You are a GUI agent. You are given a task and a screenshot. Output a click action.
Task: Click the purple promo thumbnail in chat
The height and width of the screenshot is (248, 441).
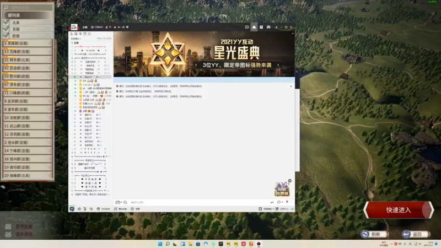[x=282, y=189]
